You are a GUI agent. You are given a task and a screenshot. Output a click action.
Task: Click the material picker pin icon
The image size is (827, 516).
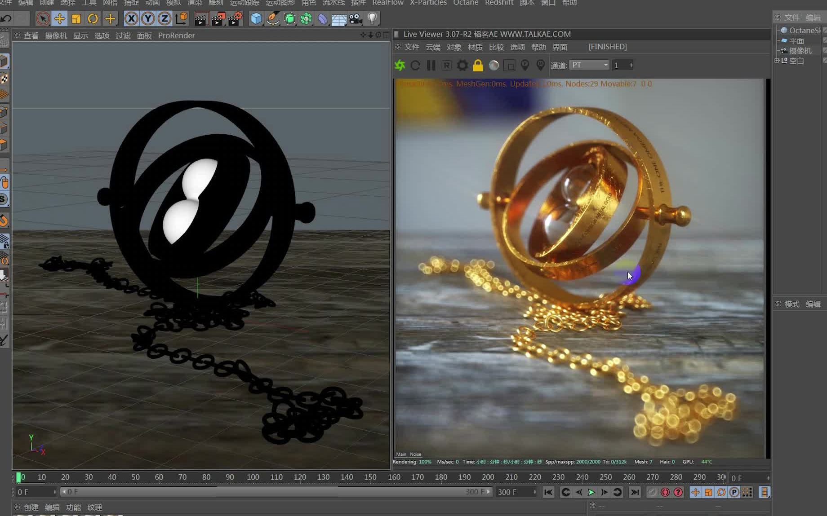541,66
